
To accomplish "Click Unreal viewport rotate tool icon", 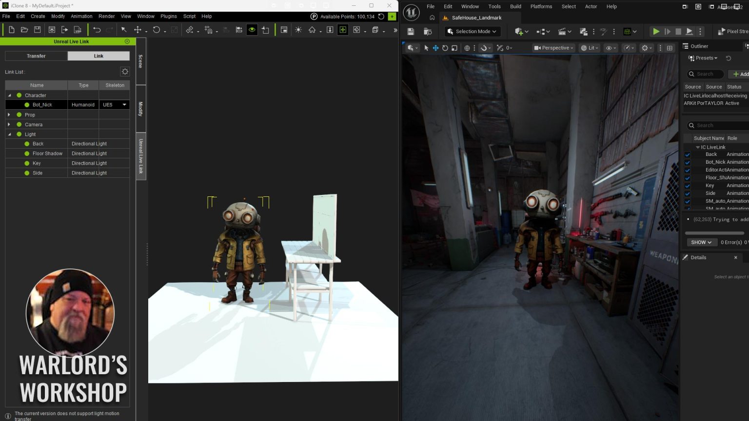I will coord(445,48).
